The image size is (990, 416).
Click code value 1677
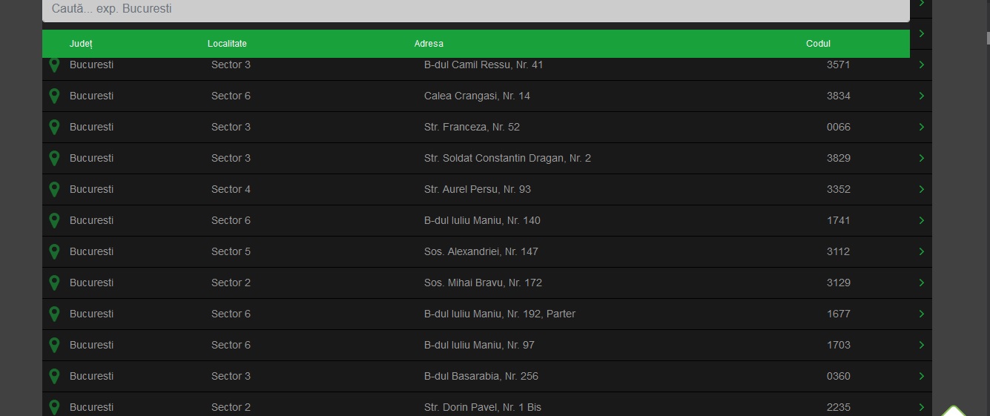click(839, 314)
